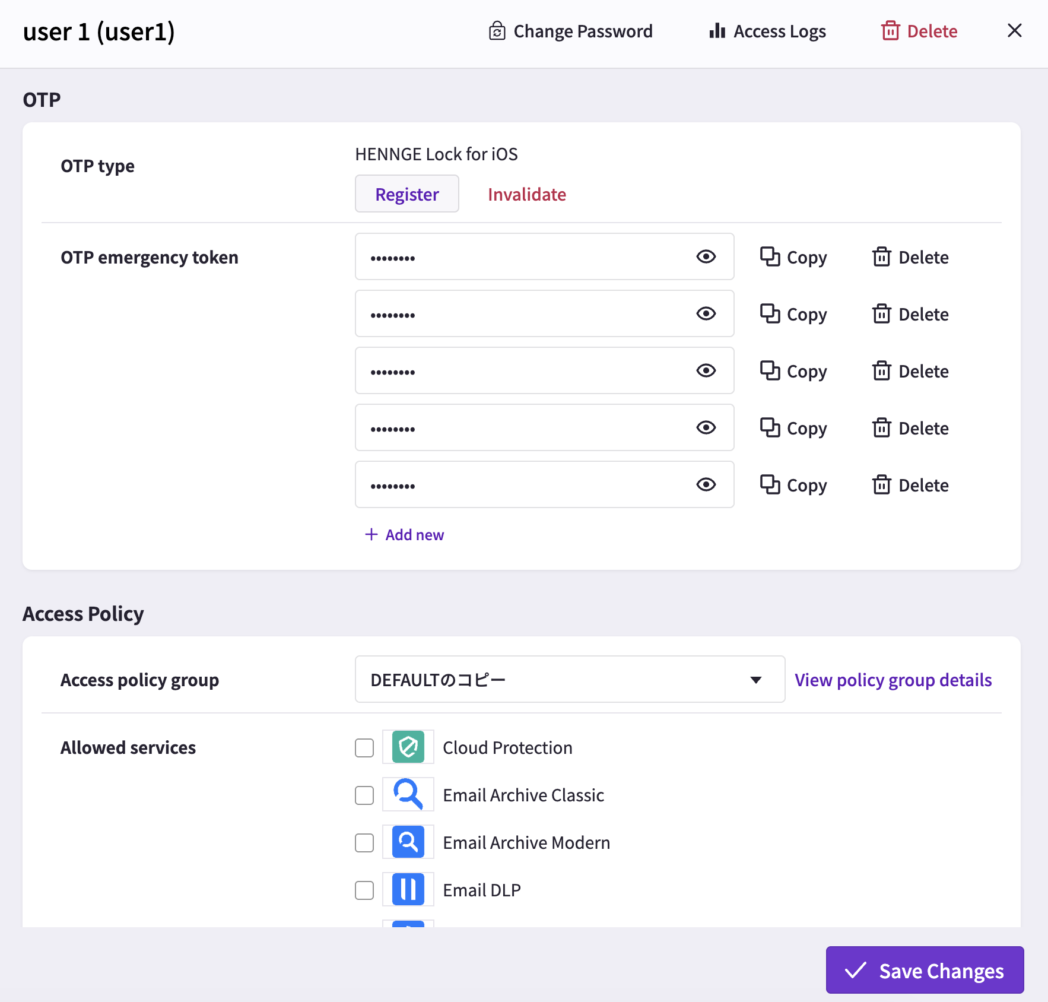The height and width of the screenshot is (1002, 1048).
Task: Enable the Cloud Protection checkbox
Action: coord(364,748)
